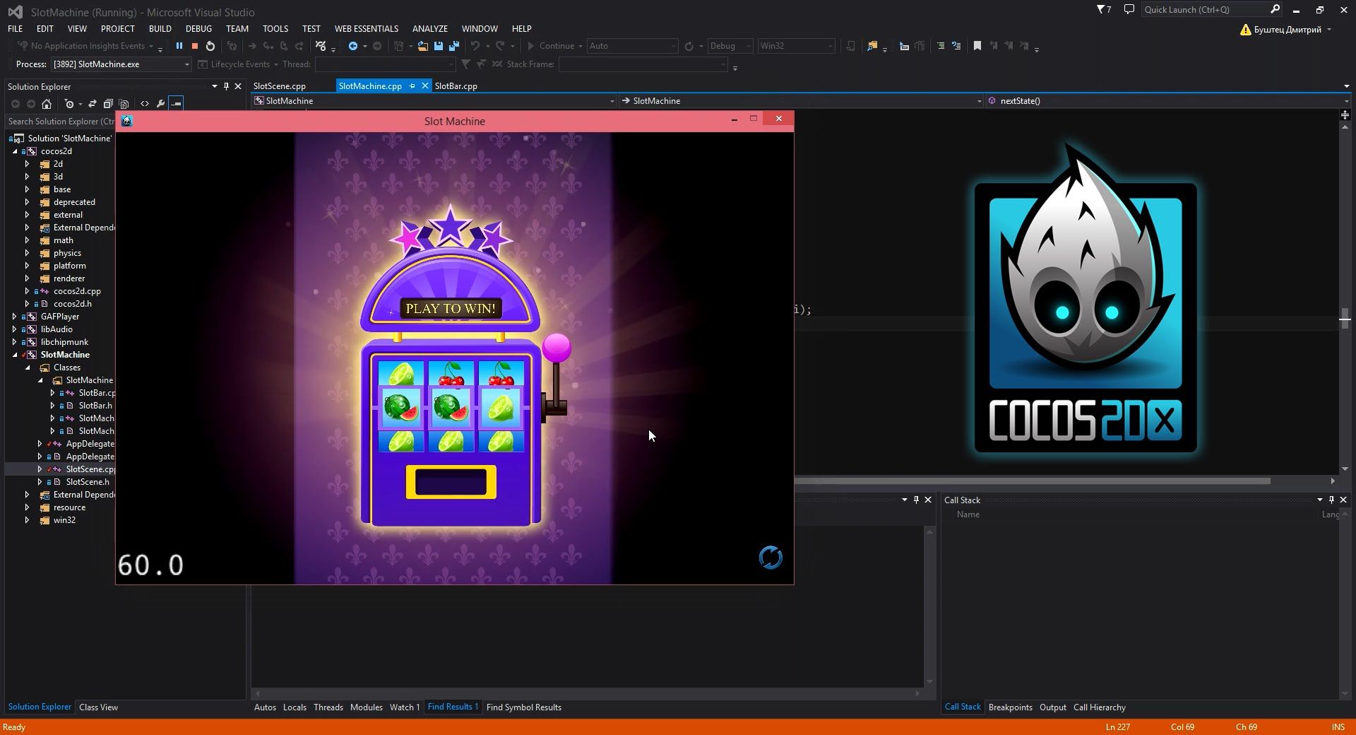Click the spin lever of the slot machine
1356x735 pixels.
[x=557, y=348]
